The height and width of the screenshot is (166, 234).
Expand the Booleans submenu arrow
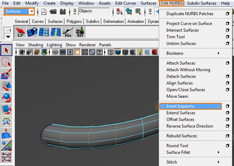pos(218,53)
